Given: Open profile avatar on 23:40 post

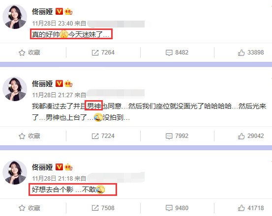Looking at the screenshot, I should (x=15, y=17).
